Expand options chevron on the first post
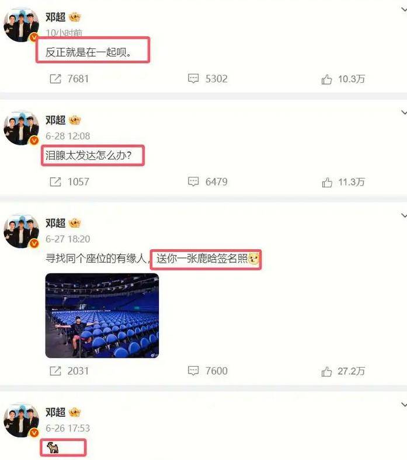Screen dimensions: 407x460 coord(403,10)
